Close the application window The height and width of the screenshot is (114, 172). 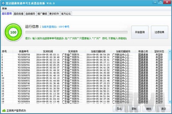[x=167, y=2]
